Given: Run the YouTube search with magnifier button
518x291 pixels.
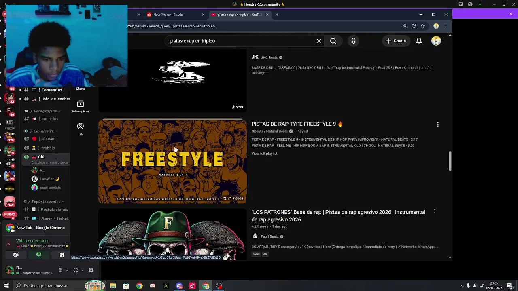Looking at the screenshot, I should [x=333, y=41].
